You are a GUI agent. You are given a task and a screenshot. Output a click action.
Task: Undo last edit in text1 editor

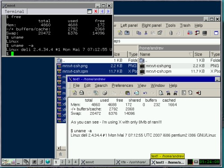145,93
